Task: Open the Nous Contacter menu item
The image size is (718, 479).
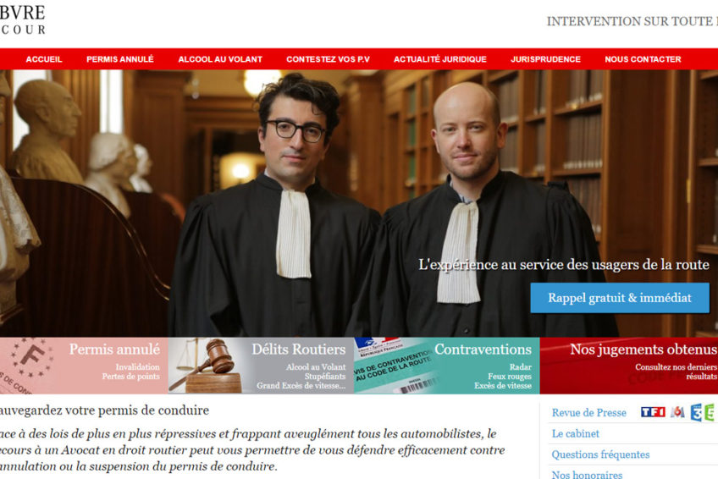Action: pyautogui.click(x=643, y=59)
